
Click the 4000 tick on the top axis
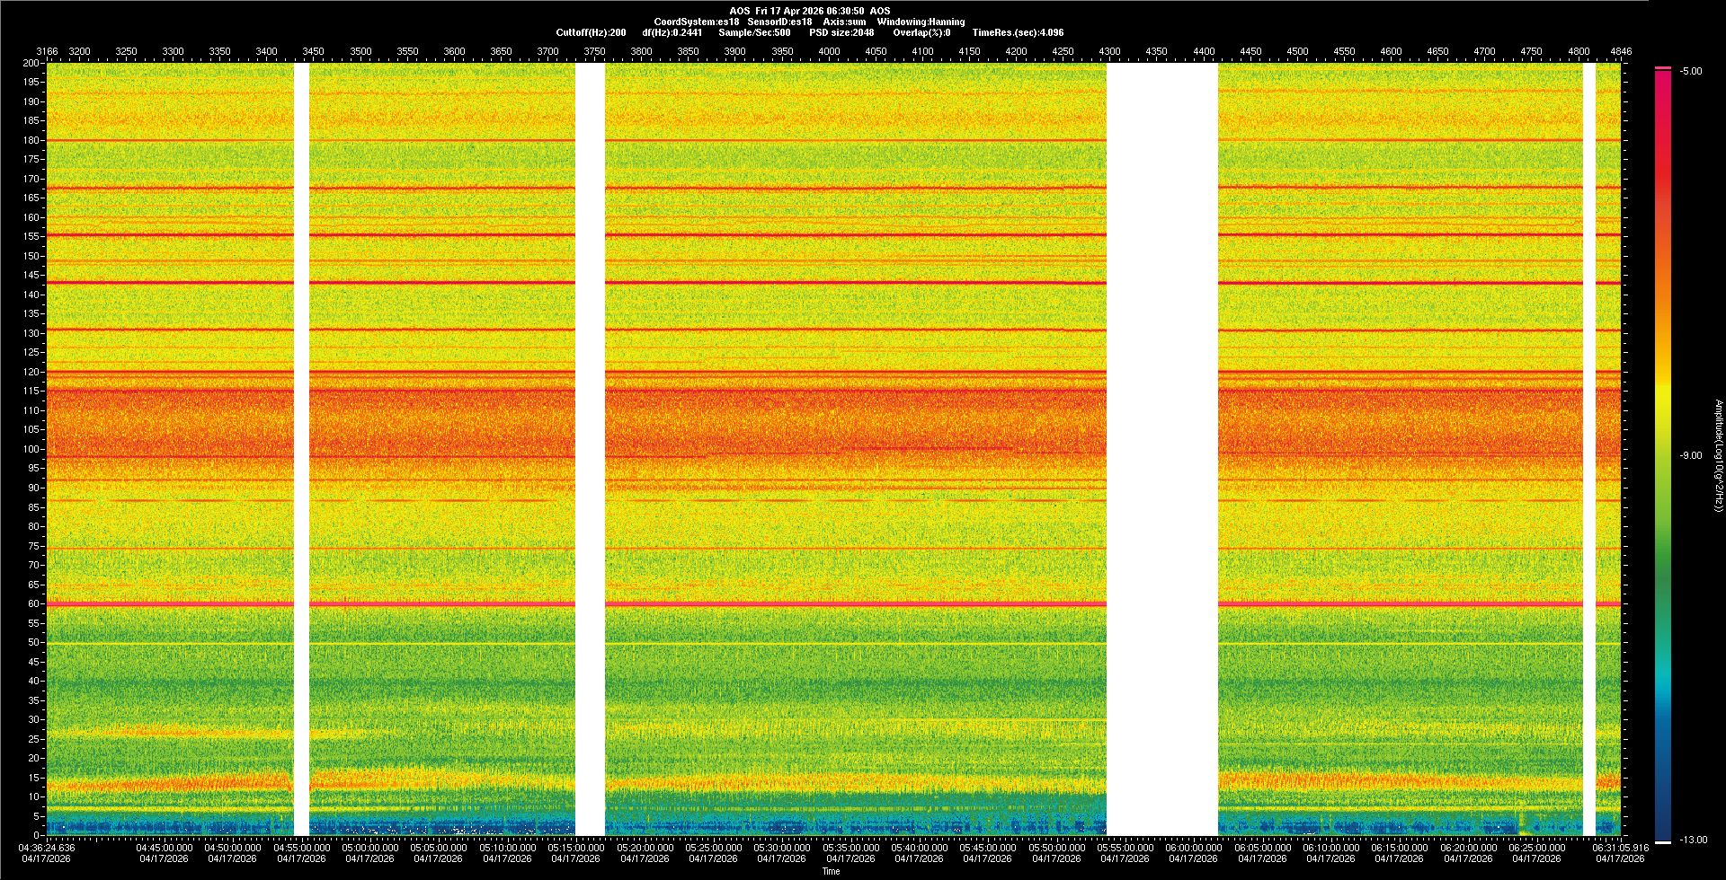tap(829, 51)
